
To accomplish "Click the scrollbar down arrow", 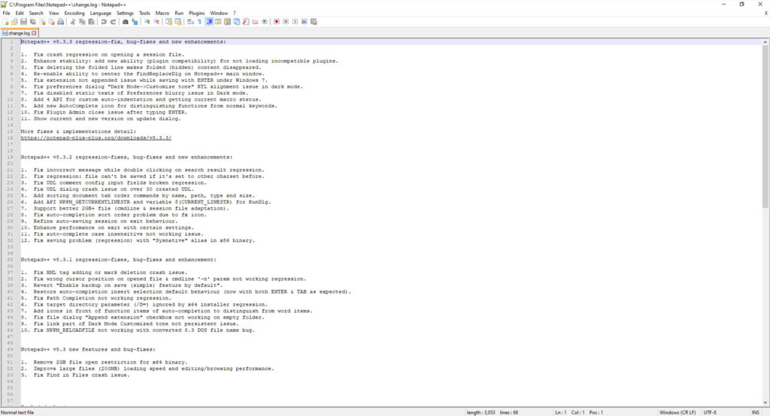I will [x=765, y=402].
